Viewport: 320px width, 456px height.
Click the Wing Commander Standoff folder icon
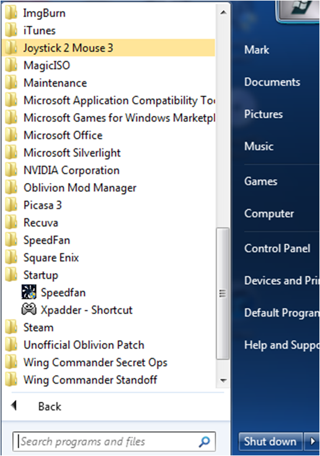11,380
